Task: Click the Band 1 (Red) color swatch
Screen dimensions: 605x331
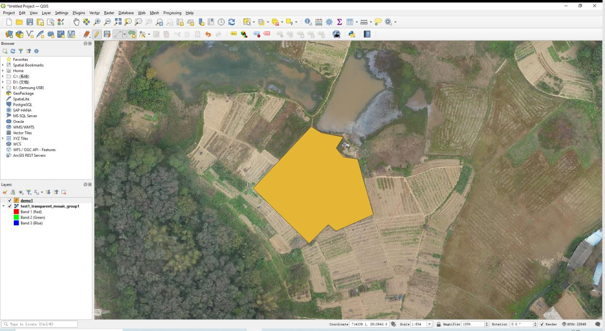Action: [17, 212]
